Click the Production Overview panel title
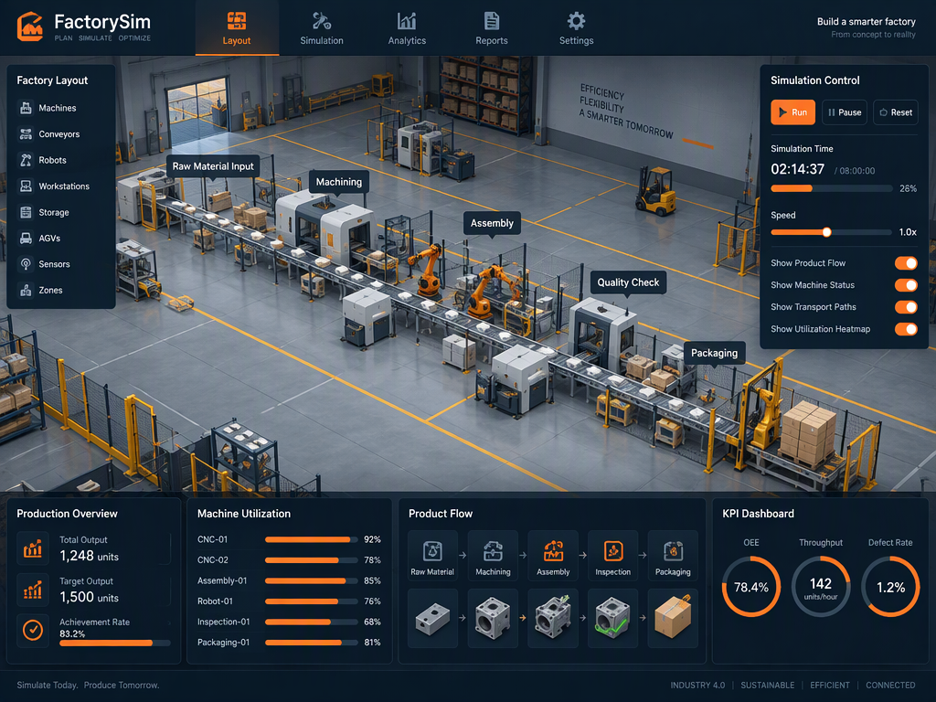The height and width of the screenshot is (702, 936). [x=67, y=514]
